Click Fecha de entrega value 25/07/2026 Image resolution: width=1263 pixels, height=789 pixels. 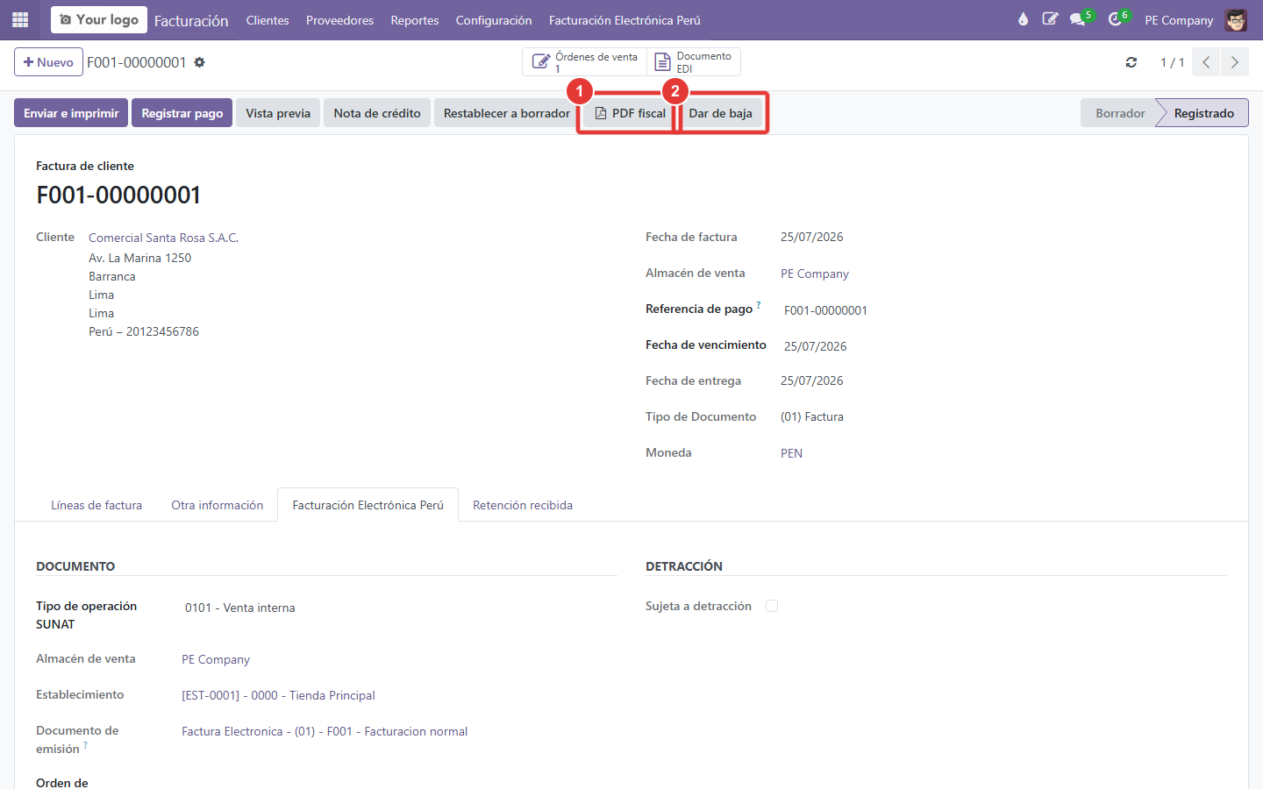(x=812, y=380)
